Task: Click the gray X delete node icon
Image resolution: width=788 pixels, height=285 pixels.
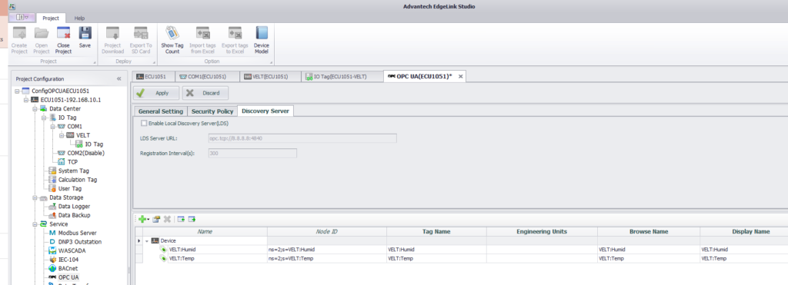Action: point(167,219)
